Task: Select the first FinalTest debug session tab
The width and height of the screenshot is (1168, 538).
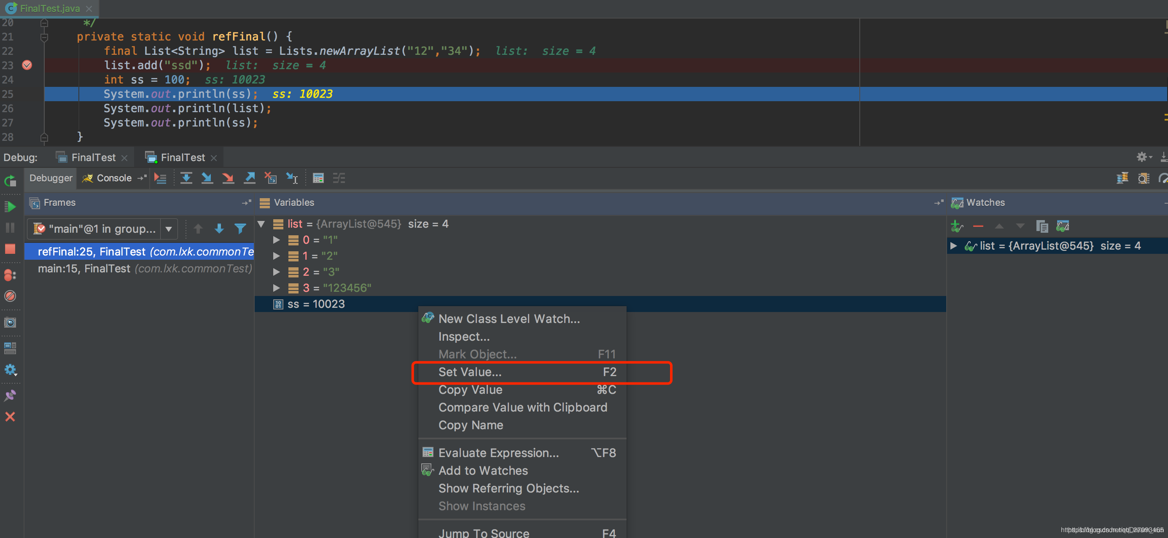Action: point(94,157)
